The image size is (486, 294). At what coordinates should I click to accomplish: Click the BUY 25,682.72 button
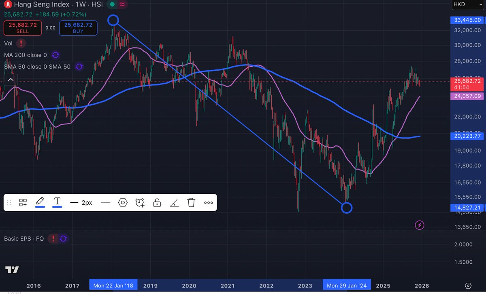coord(77,27)
